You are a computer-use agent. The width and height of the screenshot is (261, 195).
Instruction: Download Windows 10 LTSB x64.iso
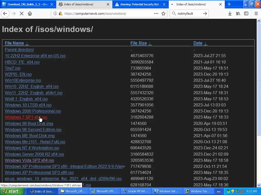click(x=28, y=105)
